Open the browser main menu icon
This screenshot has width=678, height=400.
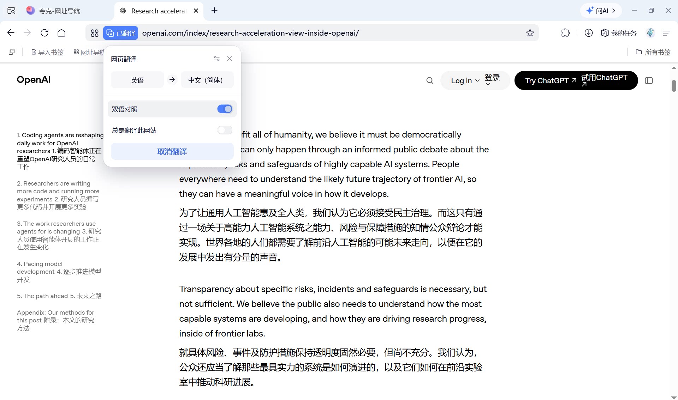(666, 33)
